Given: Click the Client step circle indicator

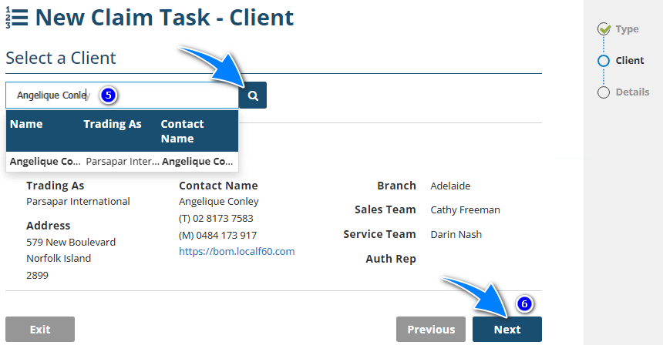Looking at the screenshot, I should pyautogui.click(x=604, y=61).
